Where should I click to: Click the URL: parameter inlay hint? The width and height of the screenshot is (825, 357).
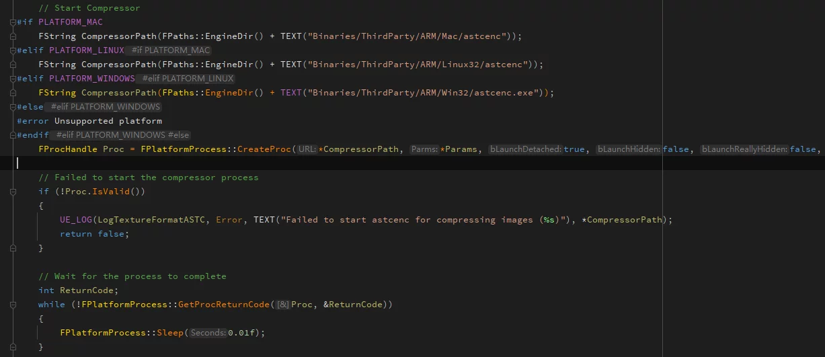point(307,149)
